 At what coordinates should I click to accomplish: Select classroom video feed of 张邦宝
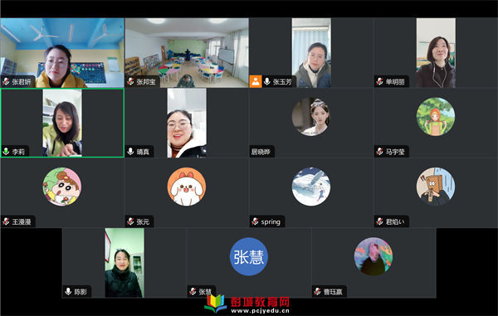coord(187,53)
